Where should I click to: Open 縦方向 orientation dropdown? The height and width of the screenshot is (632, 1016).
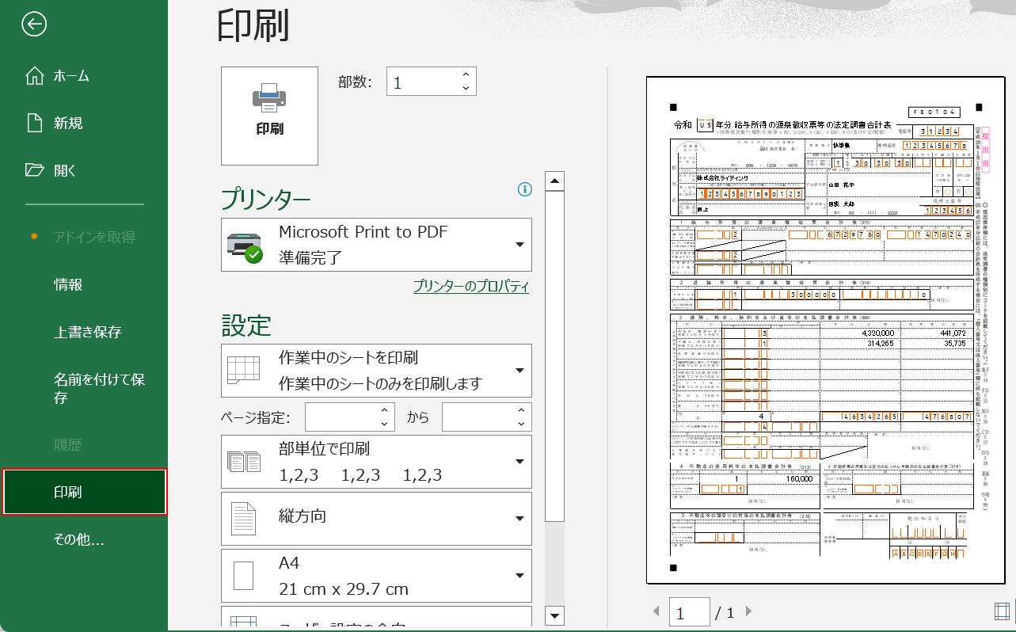[x=376, y=519]
